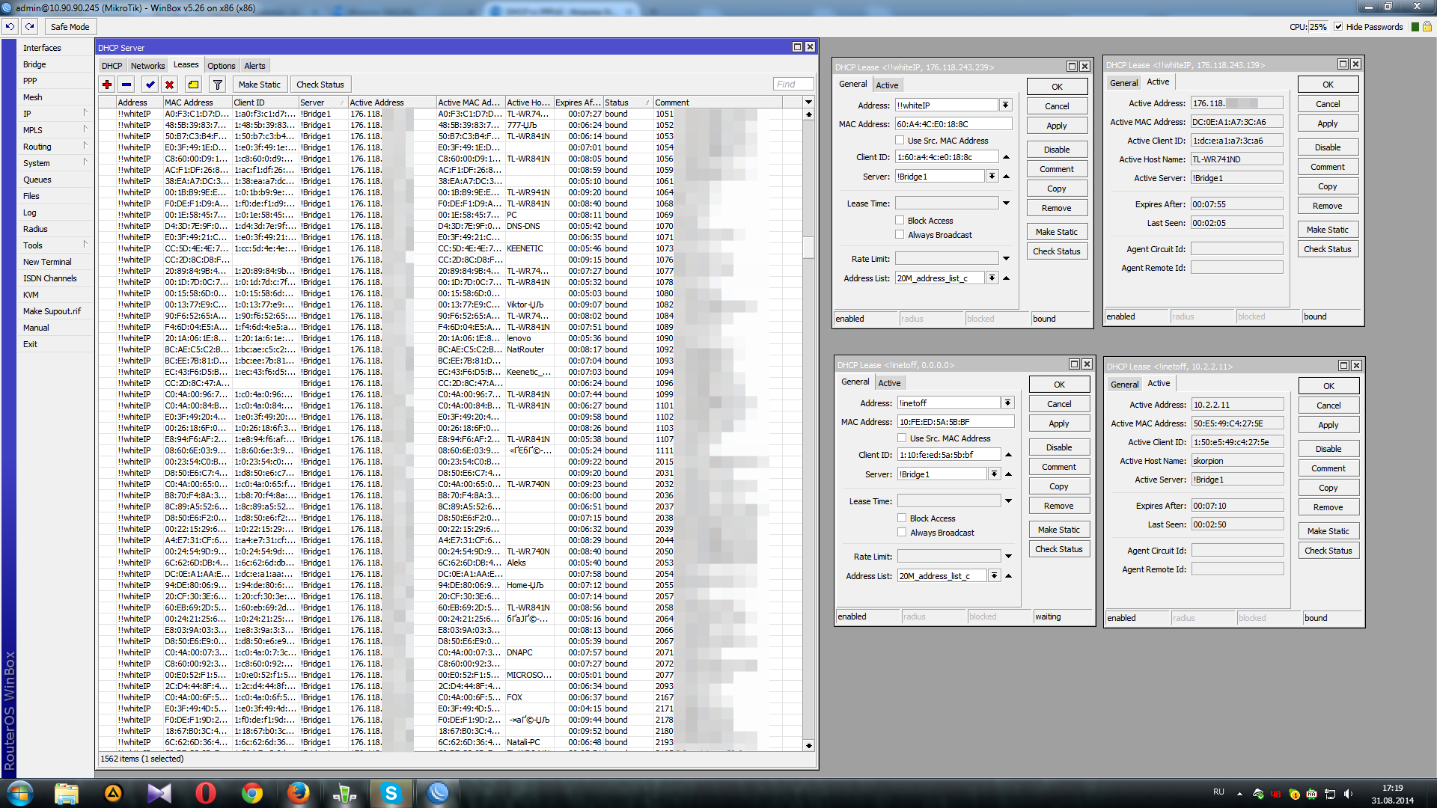The width and height of the screenshot is (1437, 808).
Task: Click the funnel Filter icon
Action: tap(218, 85)
